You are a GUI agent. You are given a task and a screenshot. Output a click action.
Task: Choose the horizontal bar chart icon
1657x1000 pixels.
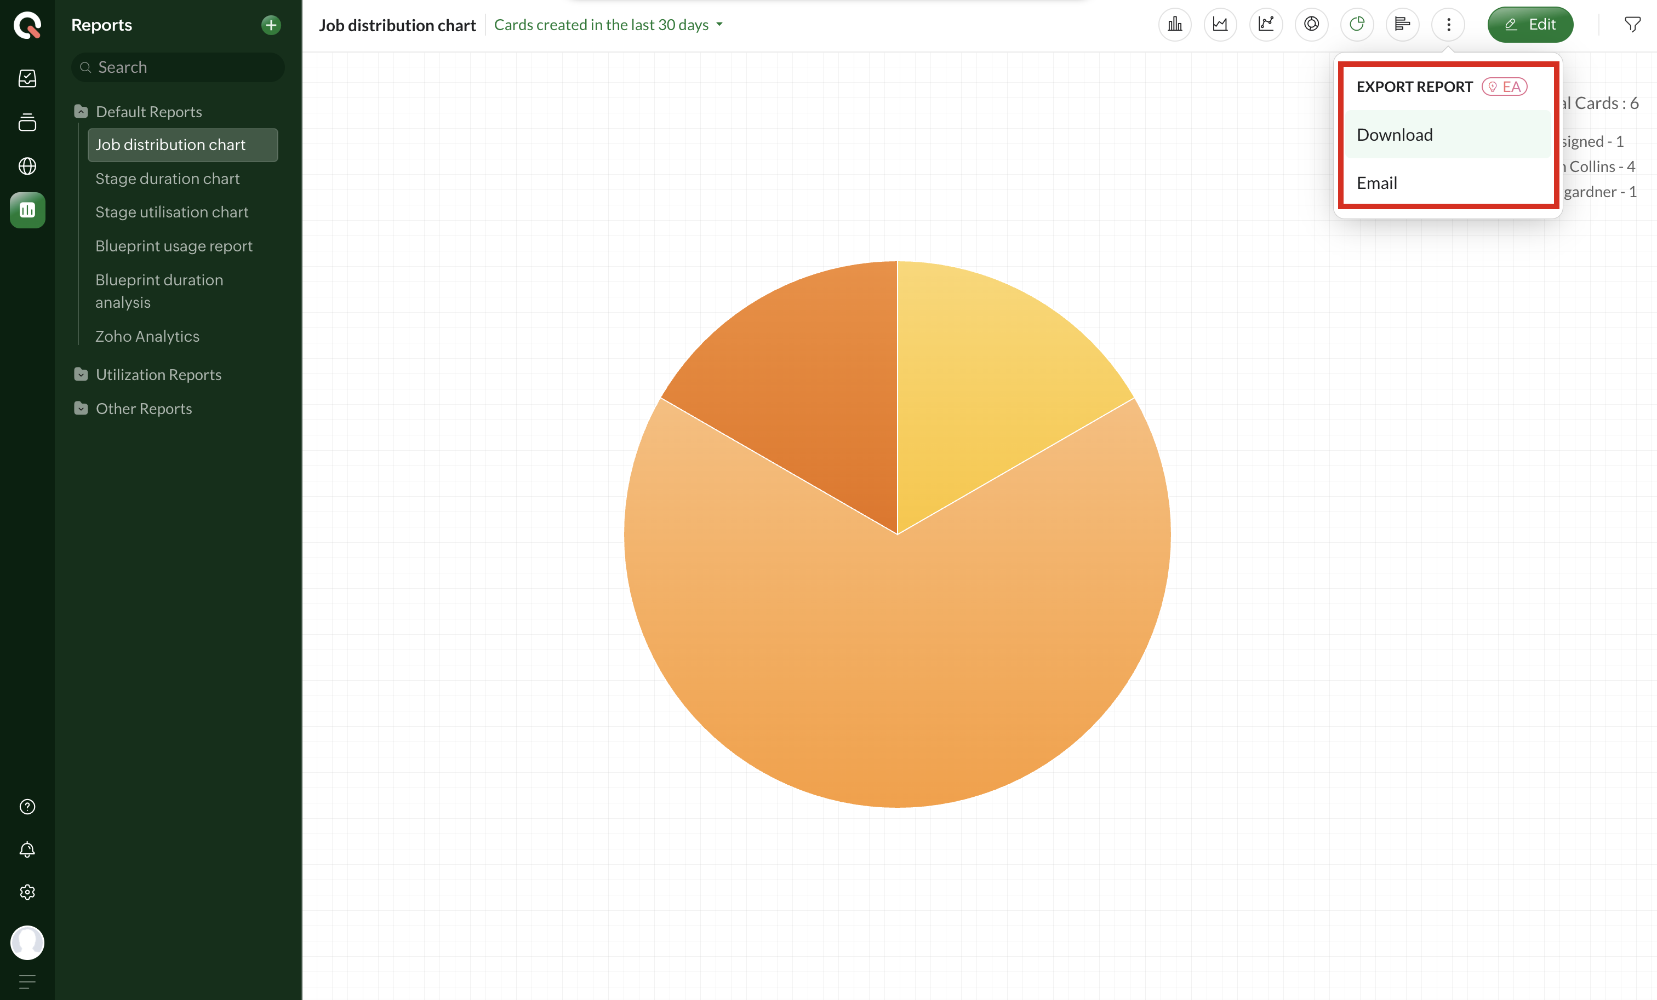coord(1402,25)
